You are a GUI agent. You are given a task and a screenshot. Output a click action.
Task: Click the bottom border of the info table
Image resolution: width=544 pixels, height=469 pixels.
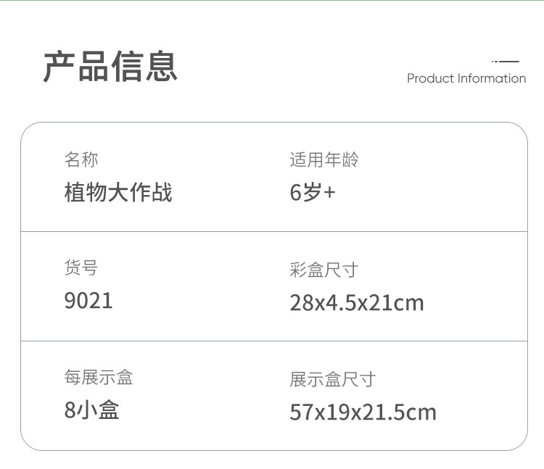point(273,450)
